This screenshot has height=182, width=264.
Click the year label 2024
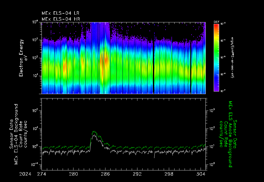pos(25,174)
